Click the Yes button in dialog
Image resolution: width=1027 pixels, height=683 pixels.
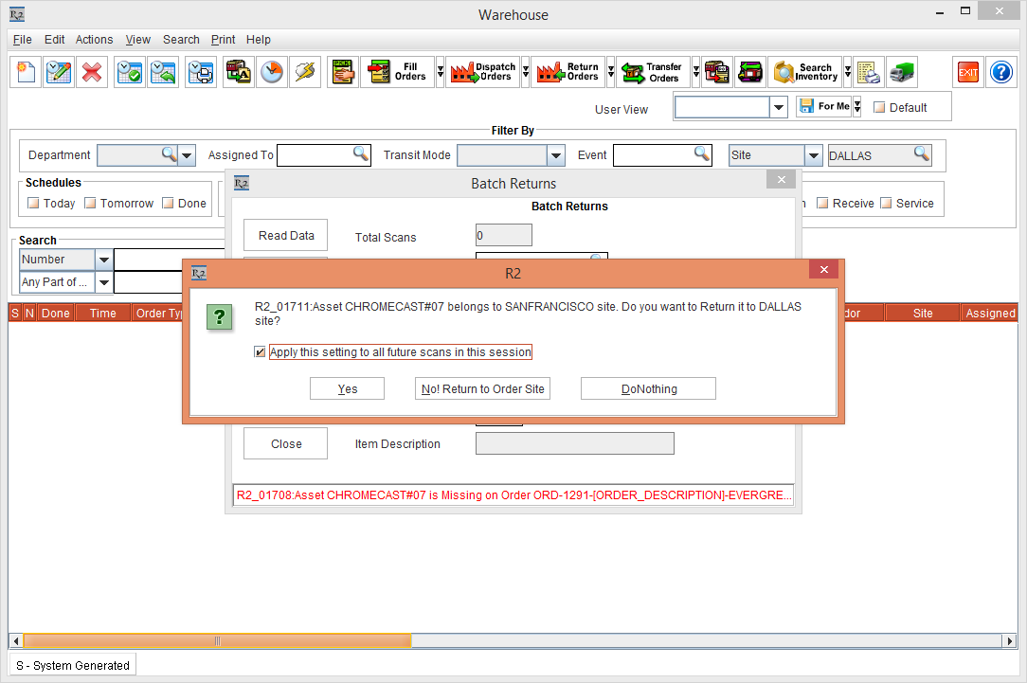click(347, 388)
